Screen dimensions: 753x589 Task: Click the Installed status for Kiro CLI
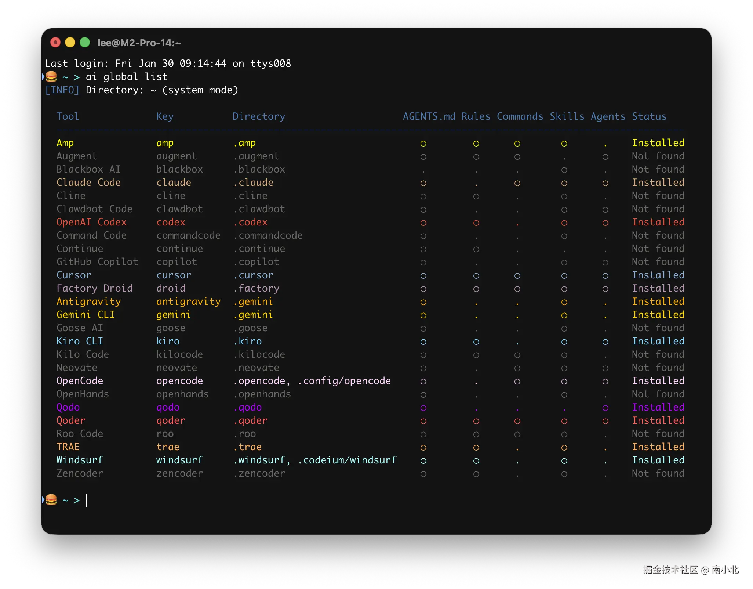pos(658,341)
